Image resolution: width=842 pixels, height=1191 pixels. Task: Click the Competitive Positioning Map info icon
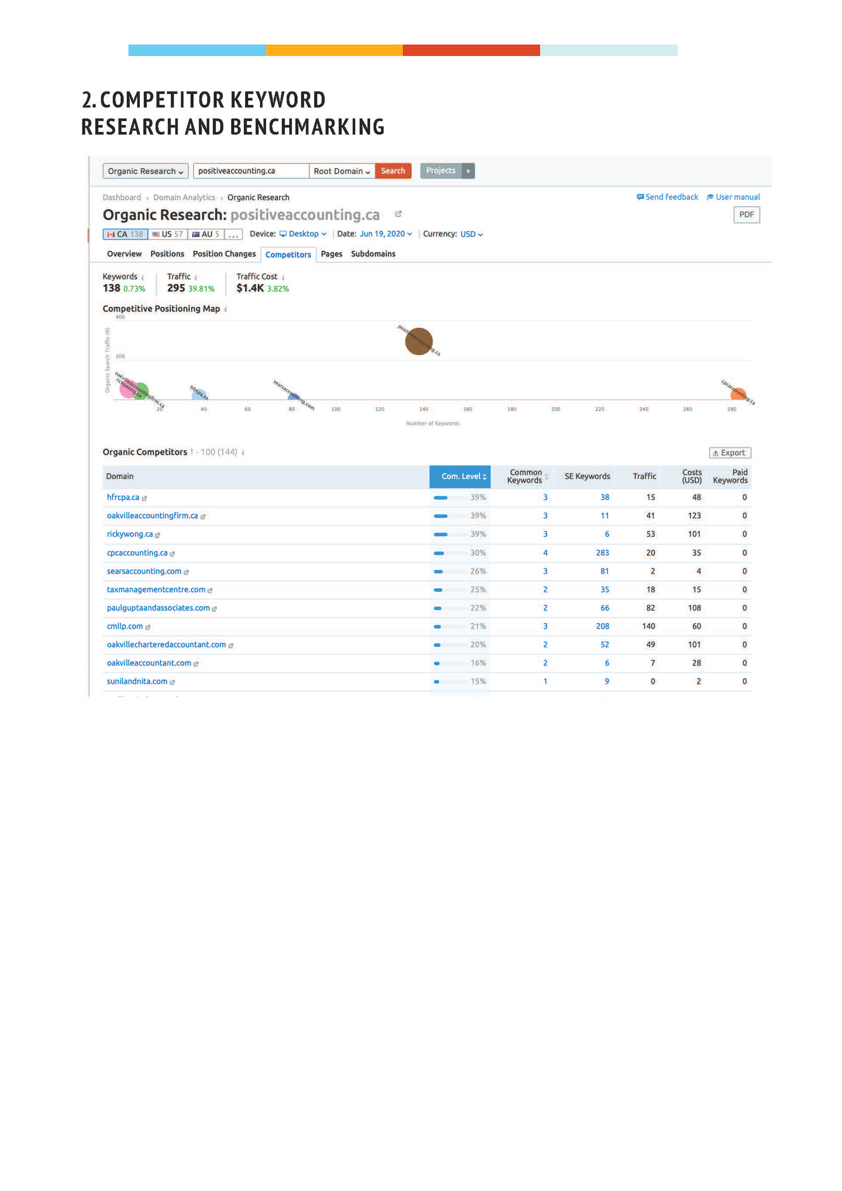coord(225,309)
